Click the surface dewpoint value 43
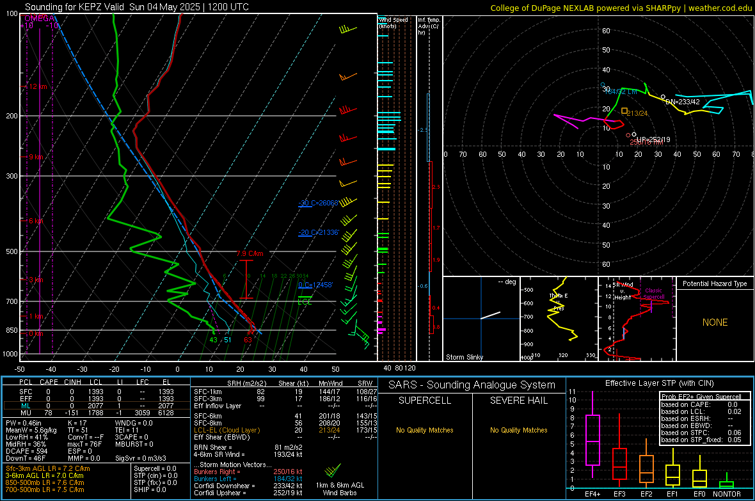The image size is (755, 501). click(213, 340)
